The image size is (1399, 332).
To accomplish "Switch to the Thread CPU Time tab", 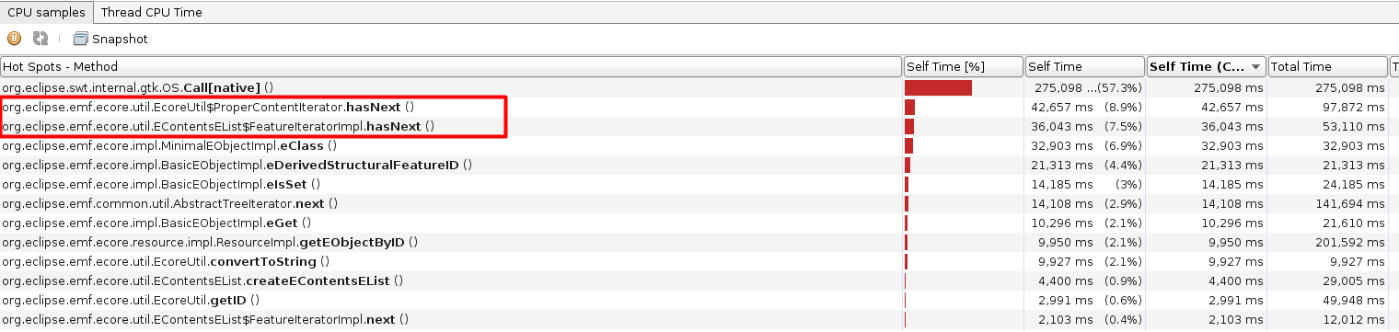I will click(x=152, y=13).
